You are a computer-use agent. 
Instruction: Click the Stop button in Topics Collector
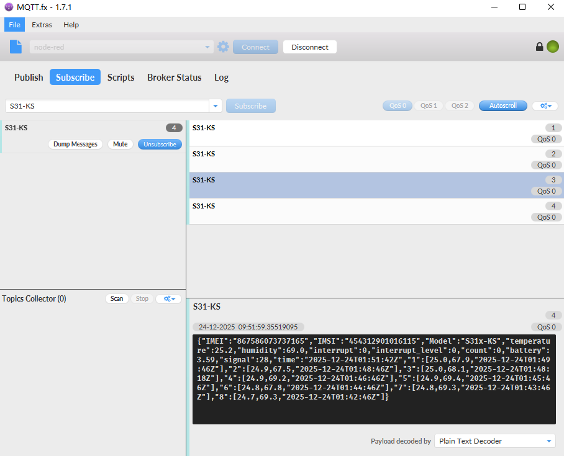point(142,298)
